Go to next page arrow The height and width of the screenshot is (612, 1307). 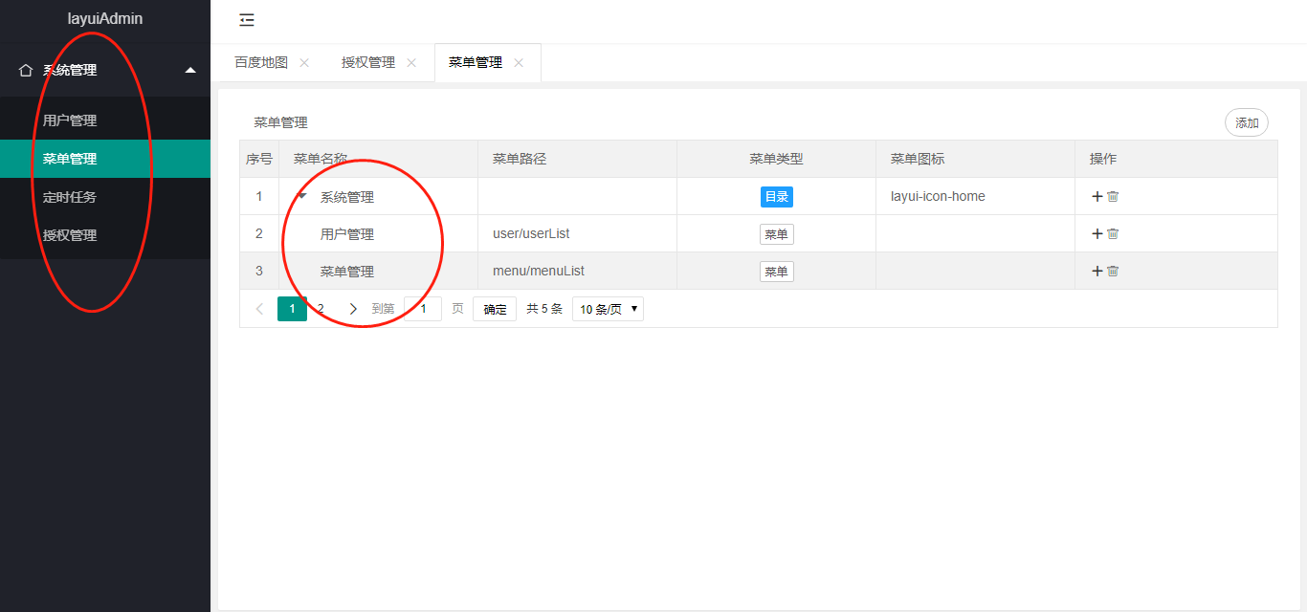pyautogui.click(x=353, y=309)
